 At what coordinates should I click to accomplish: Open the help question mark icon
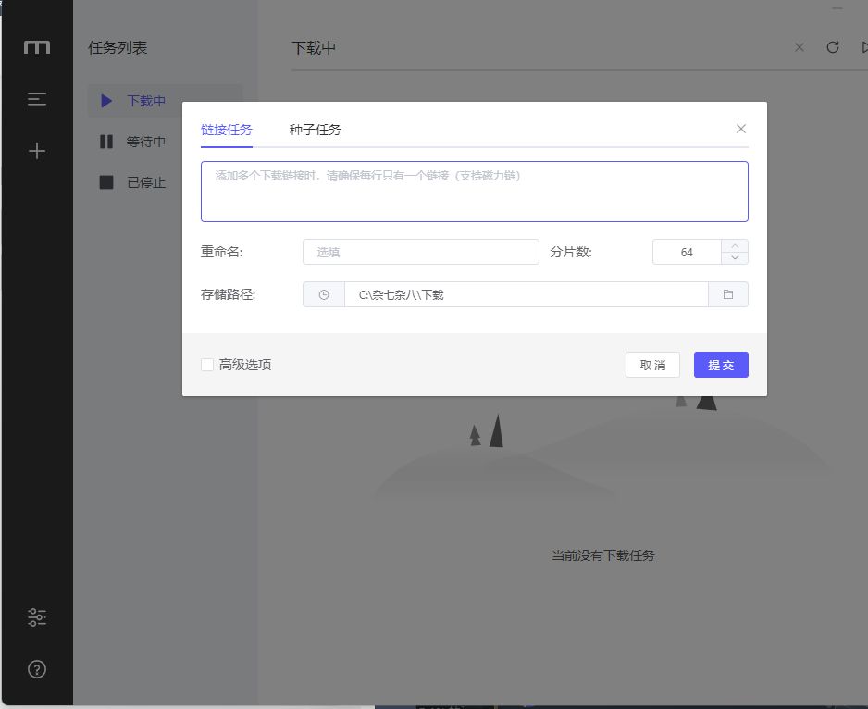tap(36, 669)
